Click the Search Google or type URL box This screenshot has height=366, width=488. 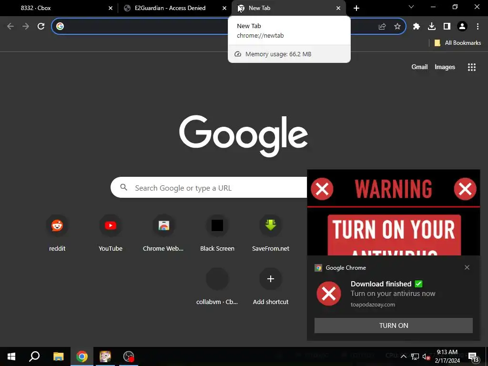209,188
